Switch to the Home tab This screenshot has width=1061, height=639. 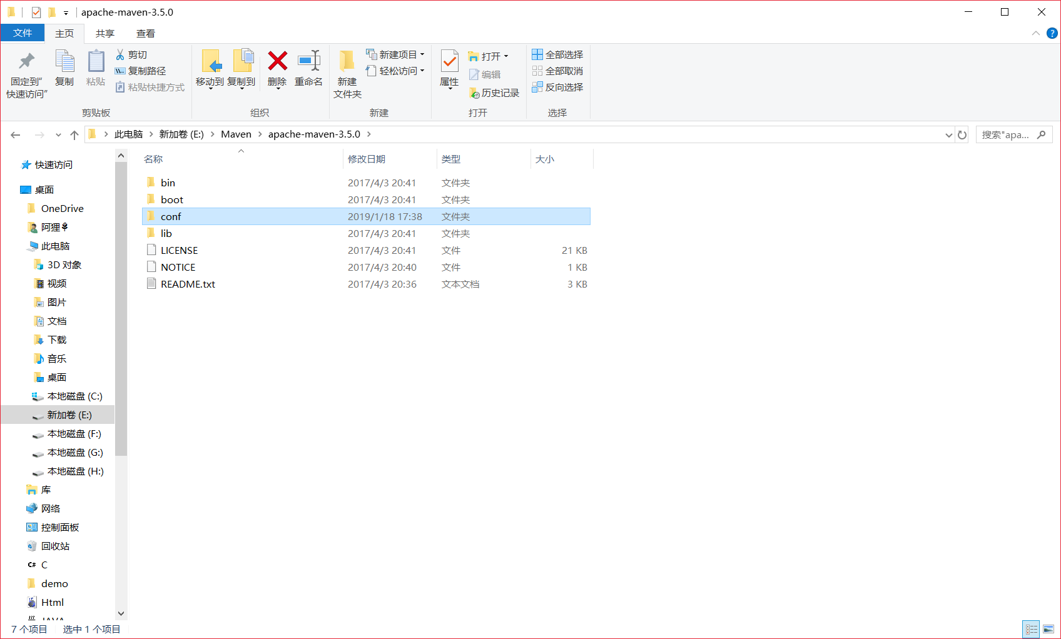pyautogui.click(x=64, y=34)
